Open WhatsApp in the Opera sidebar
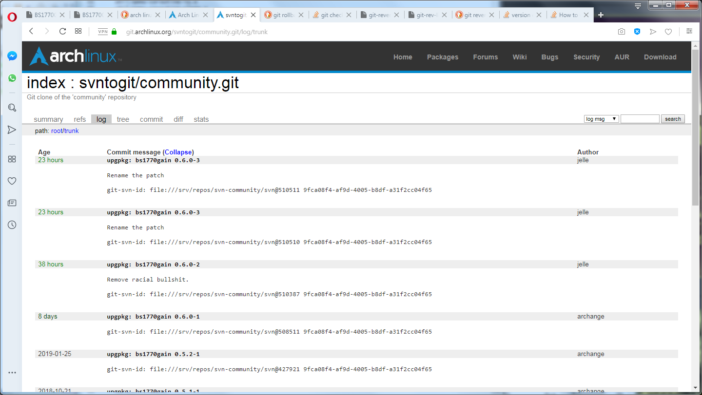Viewport: 702px width, 395px height. pyautogui.click(x=12, y=78)
